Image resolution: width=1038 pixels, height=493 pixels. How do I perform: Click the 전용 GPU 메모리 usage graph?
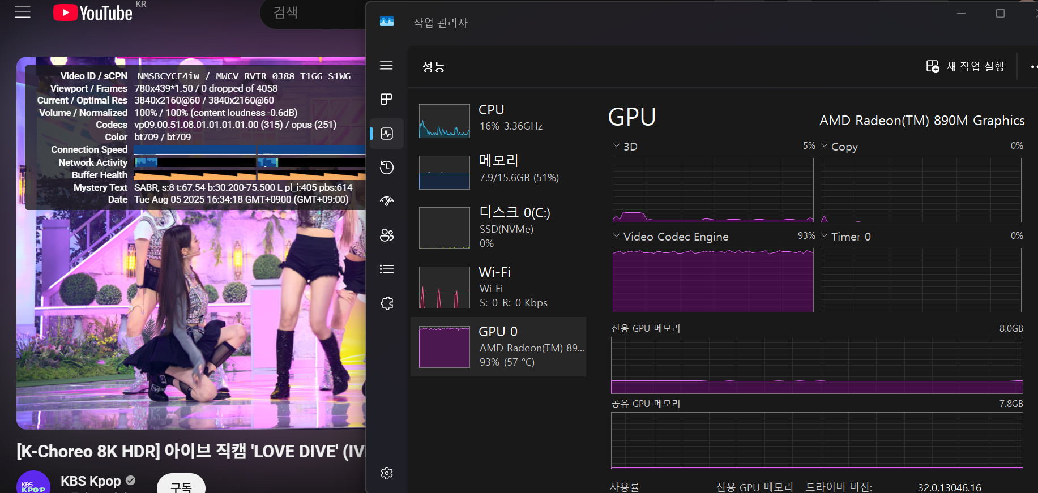click(817, 365)
